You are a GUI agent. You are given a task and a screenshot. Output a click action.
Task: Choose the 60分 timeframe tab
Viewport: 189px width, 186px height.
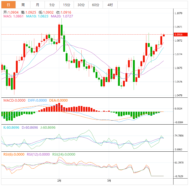pyautogui.click(x=95, y=5)
